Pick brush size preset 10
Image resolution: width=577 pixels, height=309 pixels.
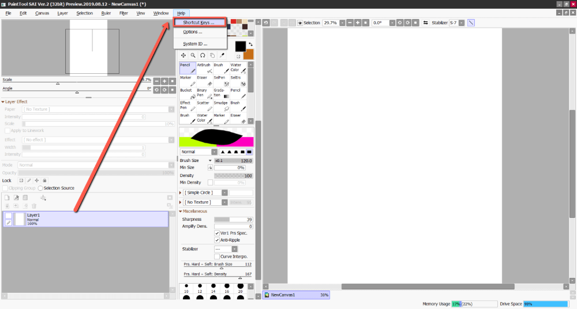(186, 288)
